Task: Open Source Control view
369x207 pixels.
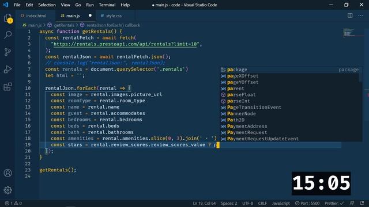Action: (x=7, y=52)
